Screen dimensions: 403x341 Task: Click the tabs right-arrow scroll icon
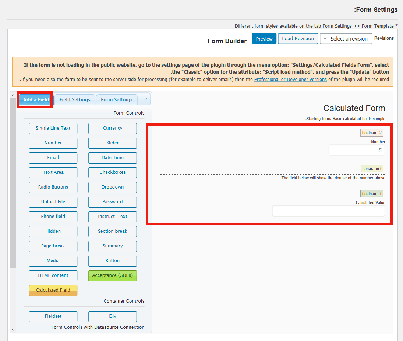click(x=146, y=99)
